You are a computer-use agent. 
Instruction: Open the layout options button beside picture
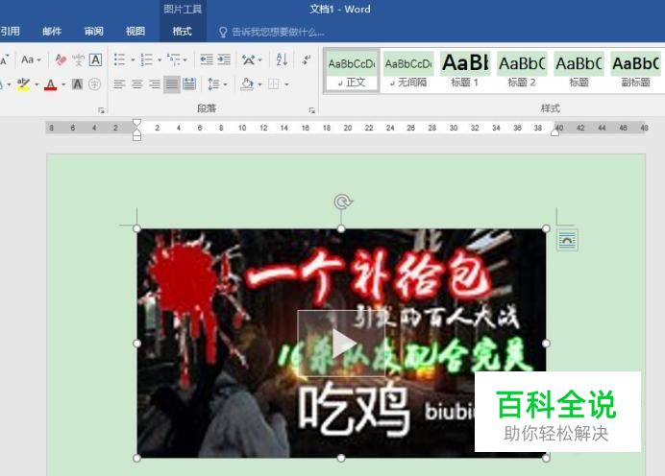(567, 240)
